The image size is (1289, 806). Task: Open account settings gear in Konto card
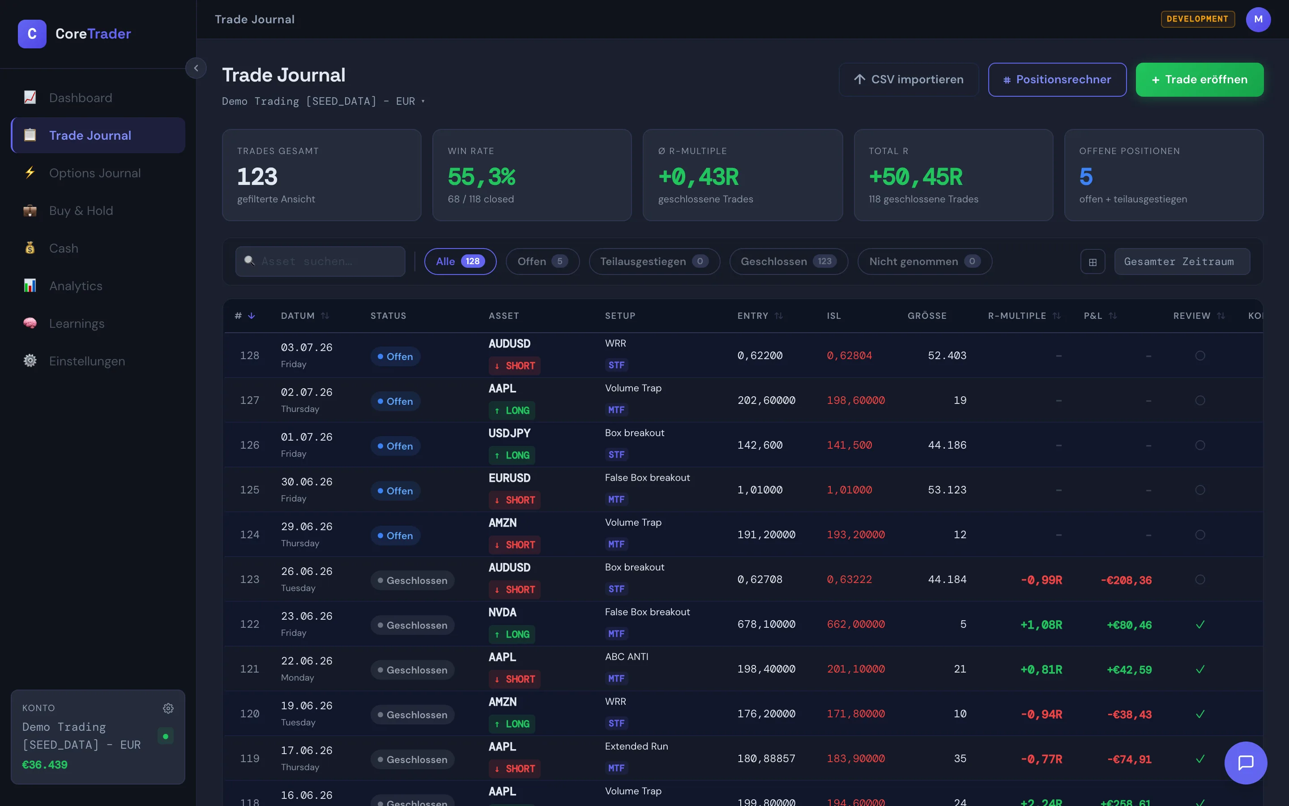tap(168, 708)
